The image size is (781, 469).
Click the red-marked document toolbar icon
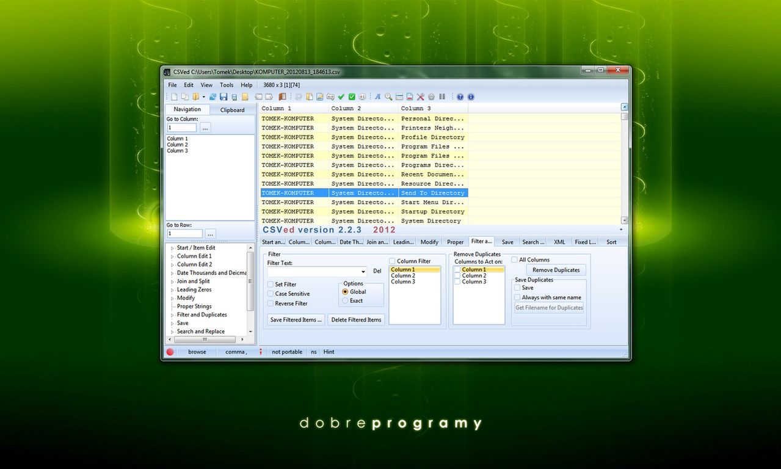pyautogui.click(x=410, y=96)
